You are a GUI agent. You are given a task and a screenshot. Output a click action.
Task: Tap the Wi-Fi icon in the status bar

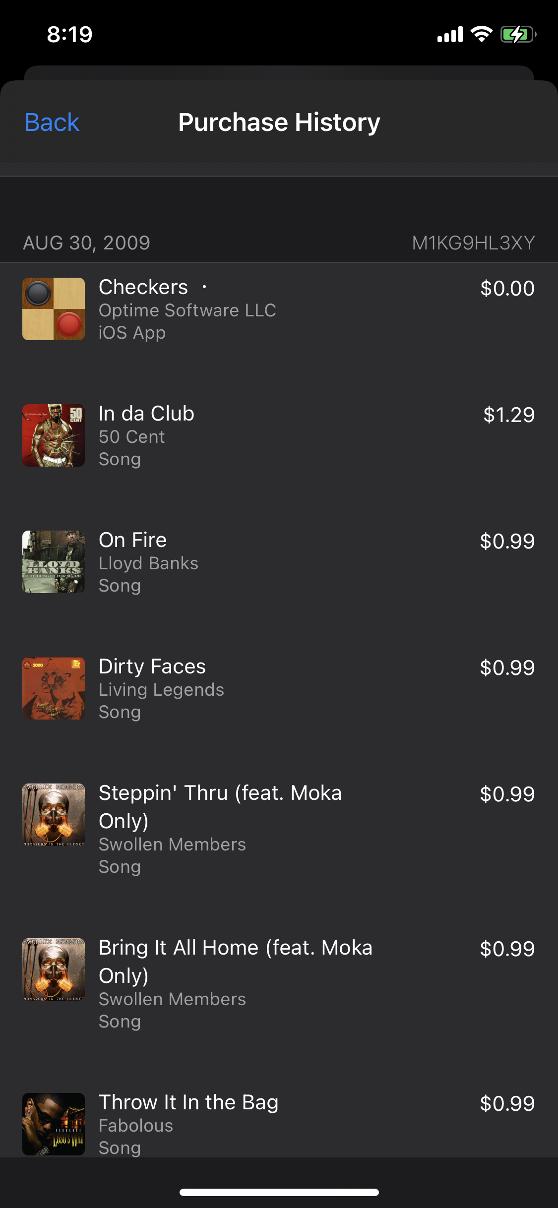[x=480, y=34]
